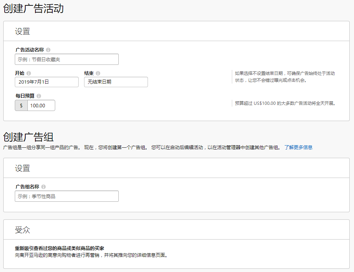Click the 创建广告组 section title
This screenshot has height=272, width=354.
pos(29,137)
